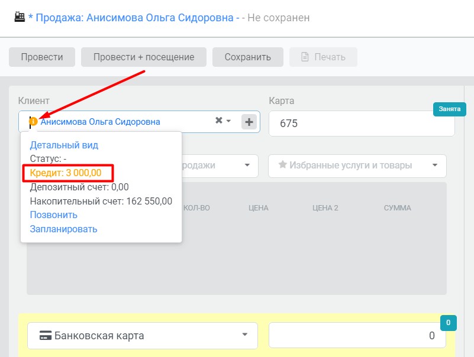Image resolution: width=474 pixels, height=357 pixels.
Task: Click the star icon in favorites dropdown
Action: point(283,164)
